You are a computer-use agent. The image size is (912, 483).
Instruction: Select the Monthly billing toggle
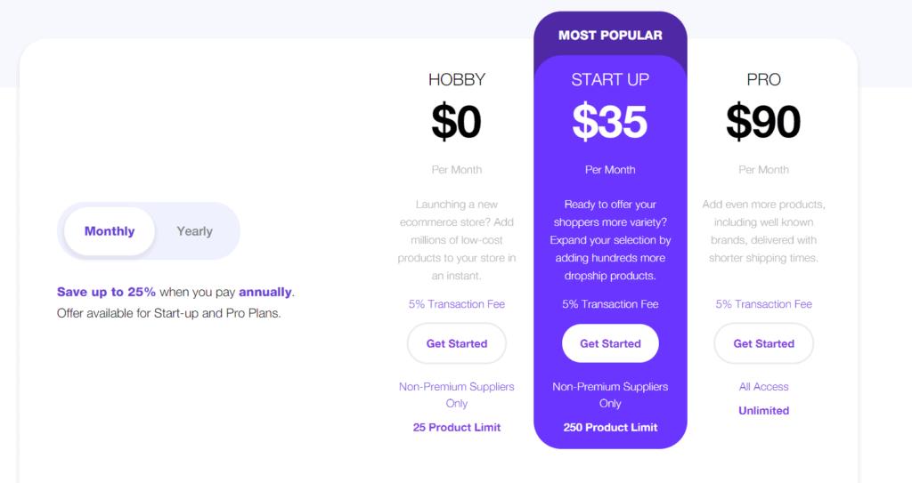point(110,231)
